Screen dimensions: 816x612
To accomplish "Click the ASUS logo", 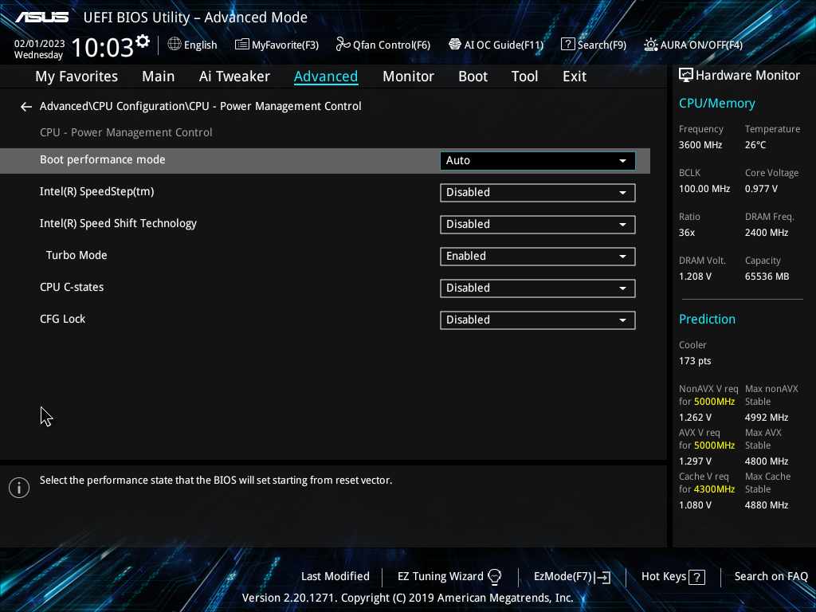I will click(x=41, y=18).
